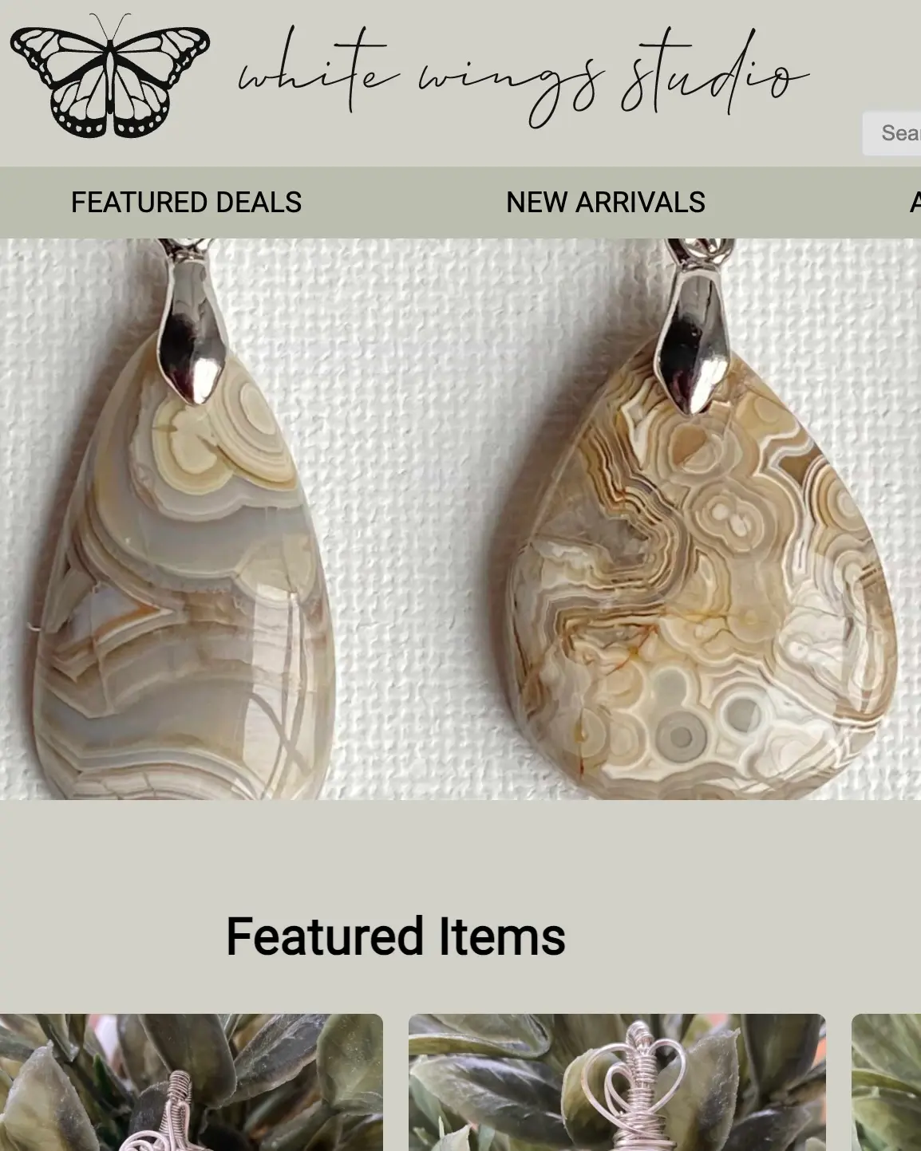Open the FEATURED DEALS menu item

click(186, 203)
